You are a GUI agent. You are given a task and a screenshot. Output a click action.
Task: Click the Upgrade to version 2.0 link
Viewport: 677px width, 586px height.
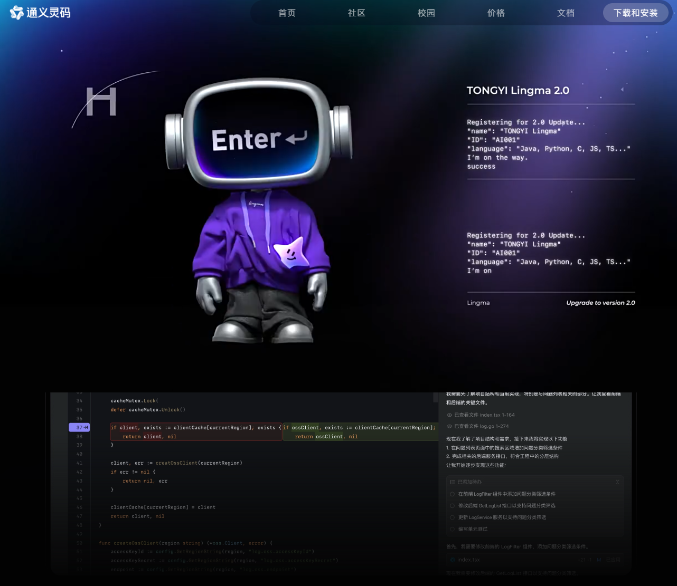600,303
